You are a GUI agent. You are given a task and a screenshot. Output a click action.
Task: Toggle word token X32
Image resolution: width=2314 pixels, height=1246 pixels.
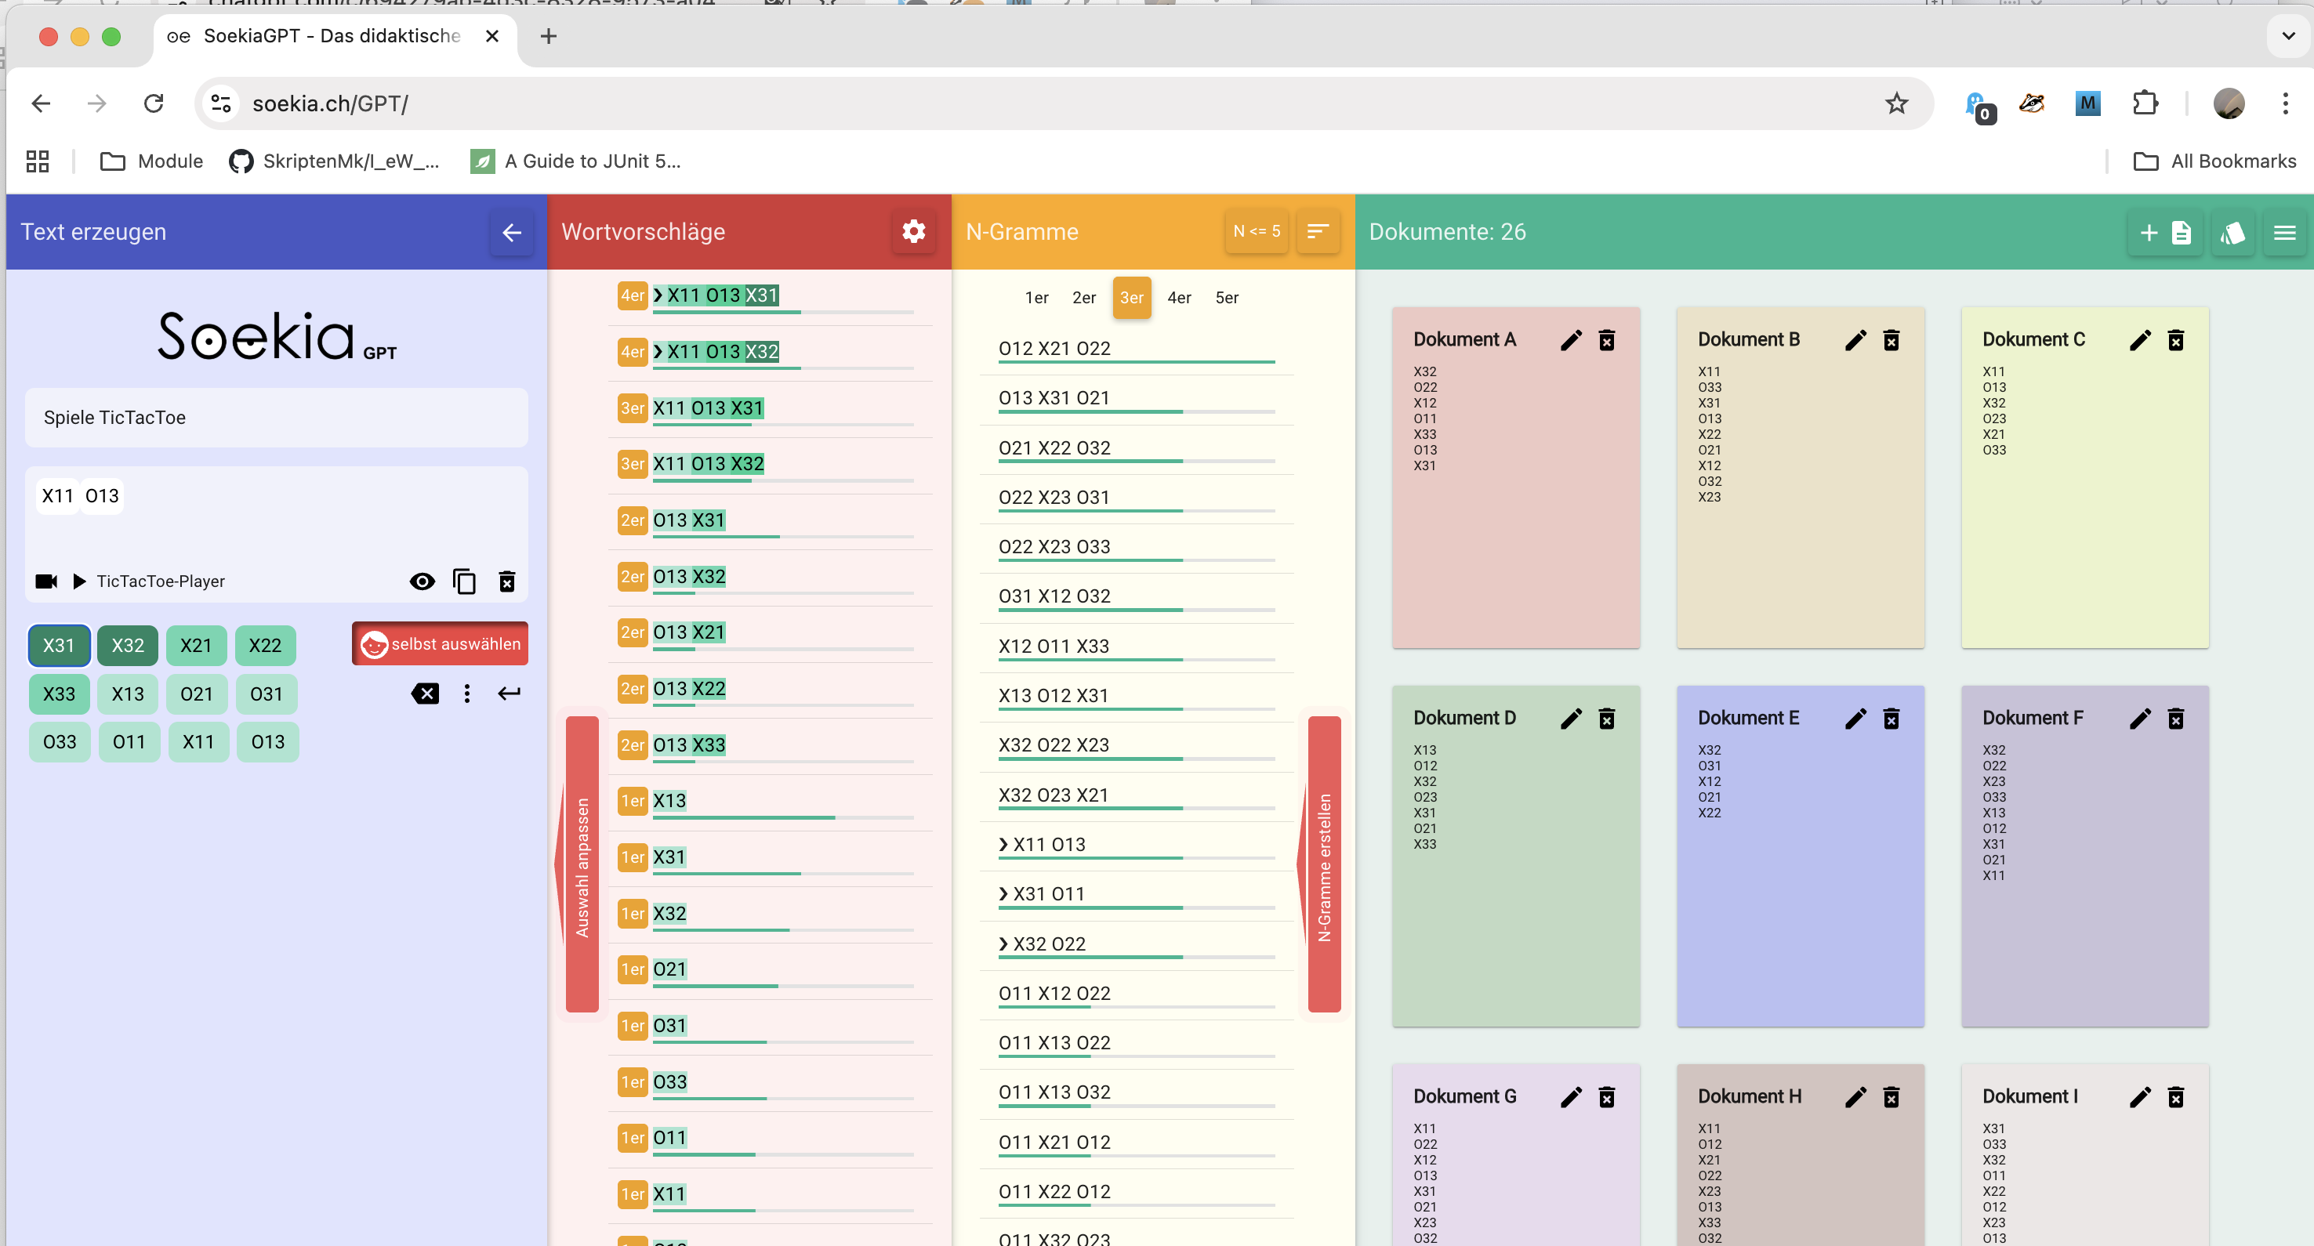pyautogui.click(x=128, y=645)
